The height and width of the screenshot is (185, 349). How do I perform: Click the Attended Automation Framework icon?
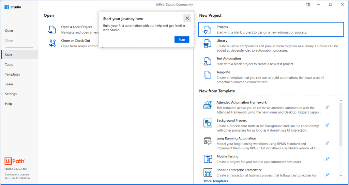tap(208, 105)
